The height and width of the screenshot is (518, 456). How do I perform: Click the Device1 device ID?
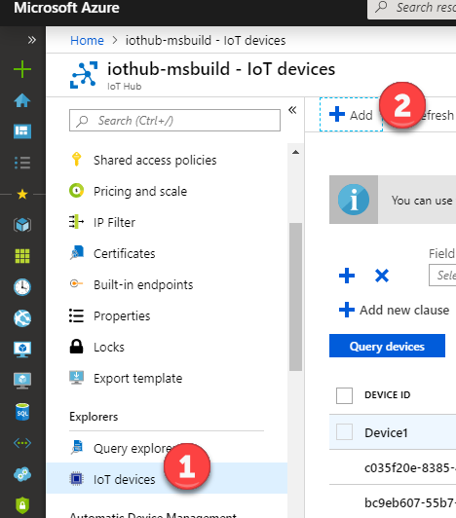coord(386,432)
